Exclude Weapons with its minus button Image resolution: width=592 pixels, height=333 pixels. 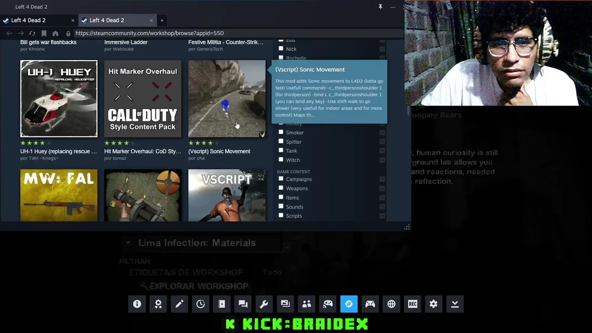382,189
